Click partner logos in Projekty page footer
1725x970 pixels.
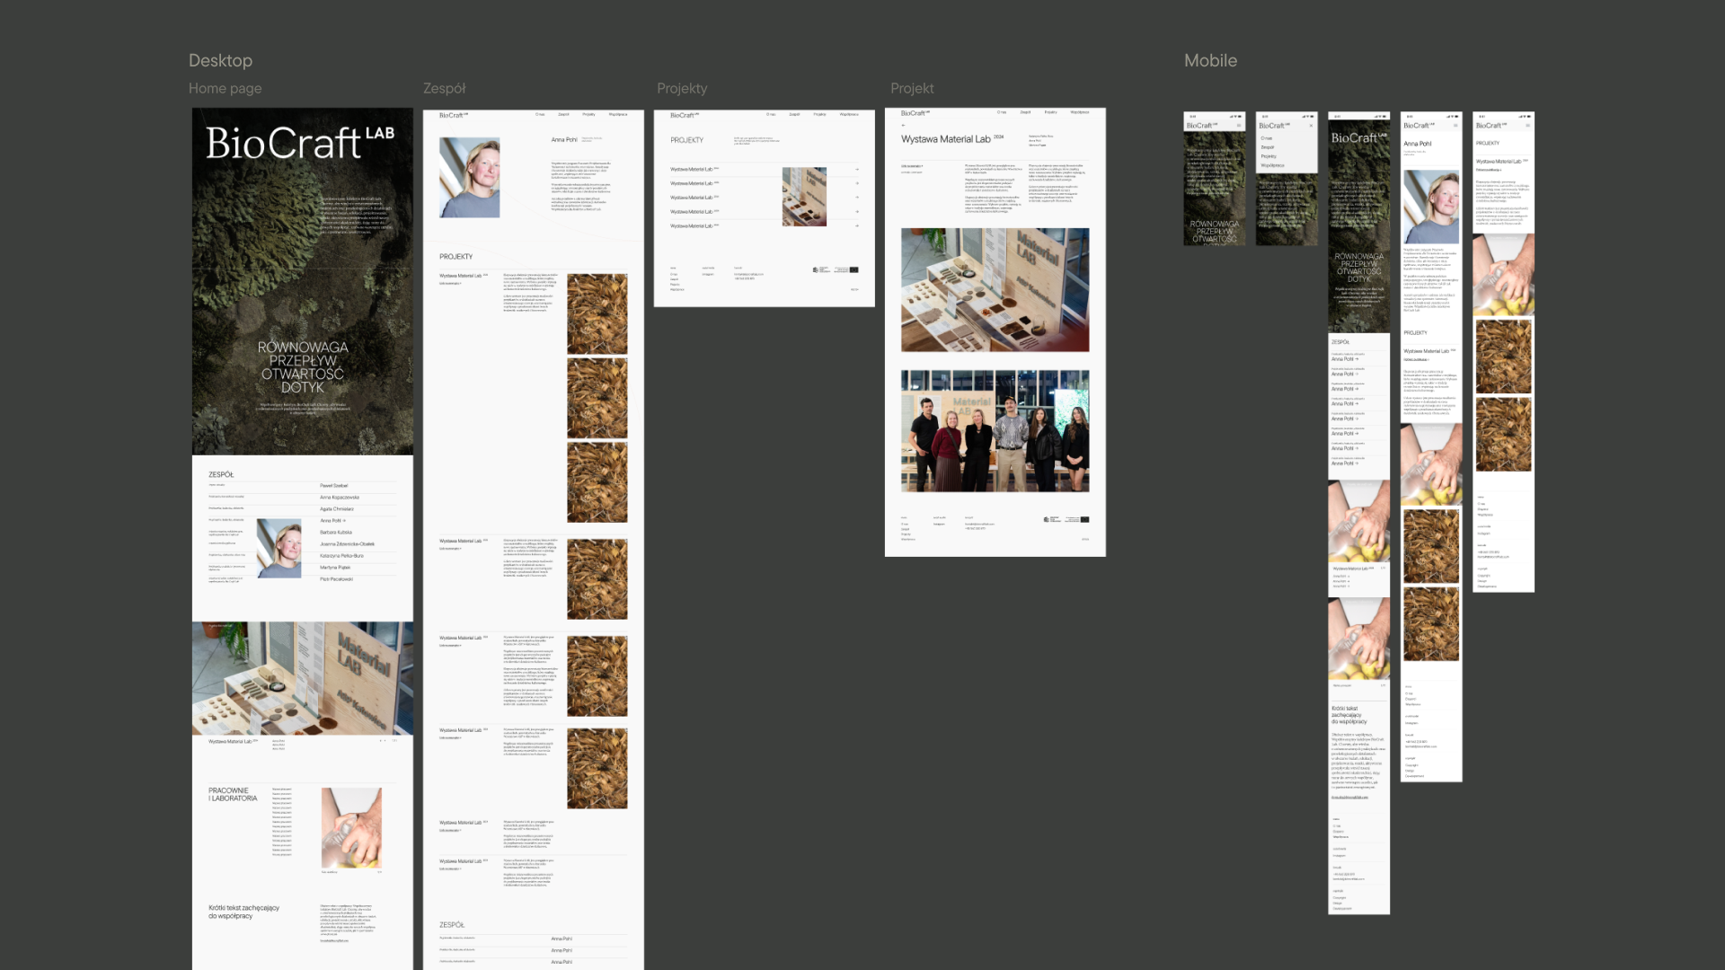coord(835,269)
